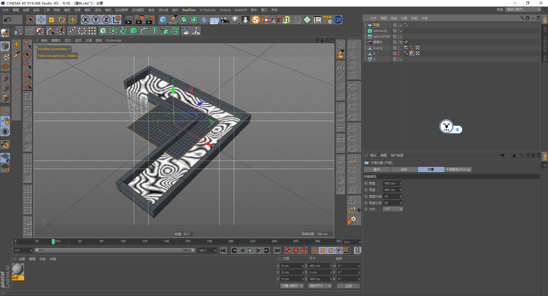Open the 模式 menu in attribute manager

pyautogui.click(x=373, y=155)
